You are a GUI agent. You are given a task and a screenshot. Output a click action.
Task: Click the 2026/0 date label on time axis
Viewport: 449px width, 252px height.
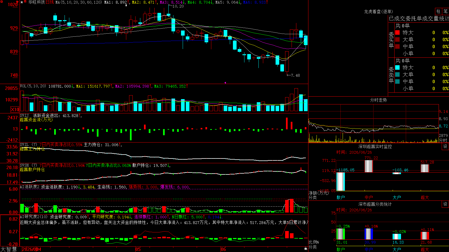click(x=29, y=249)
